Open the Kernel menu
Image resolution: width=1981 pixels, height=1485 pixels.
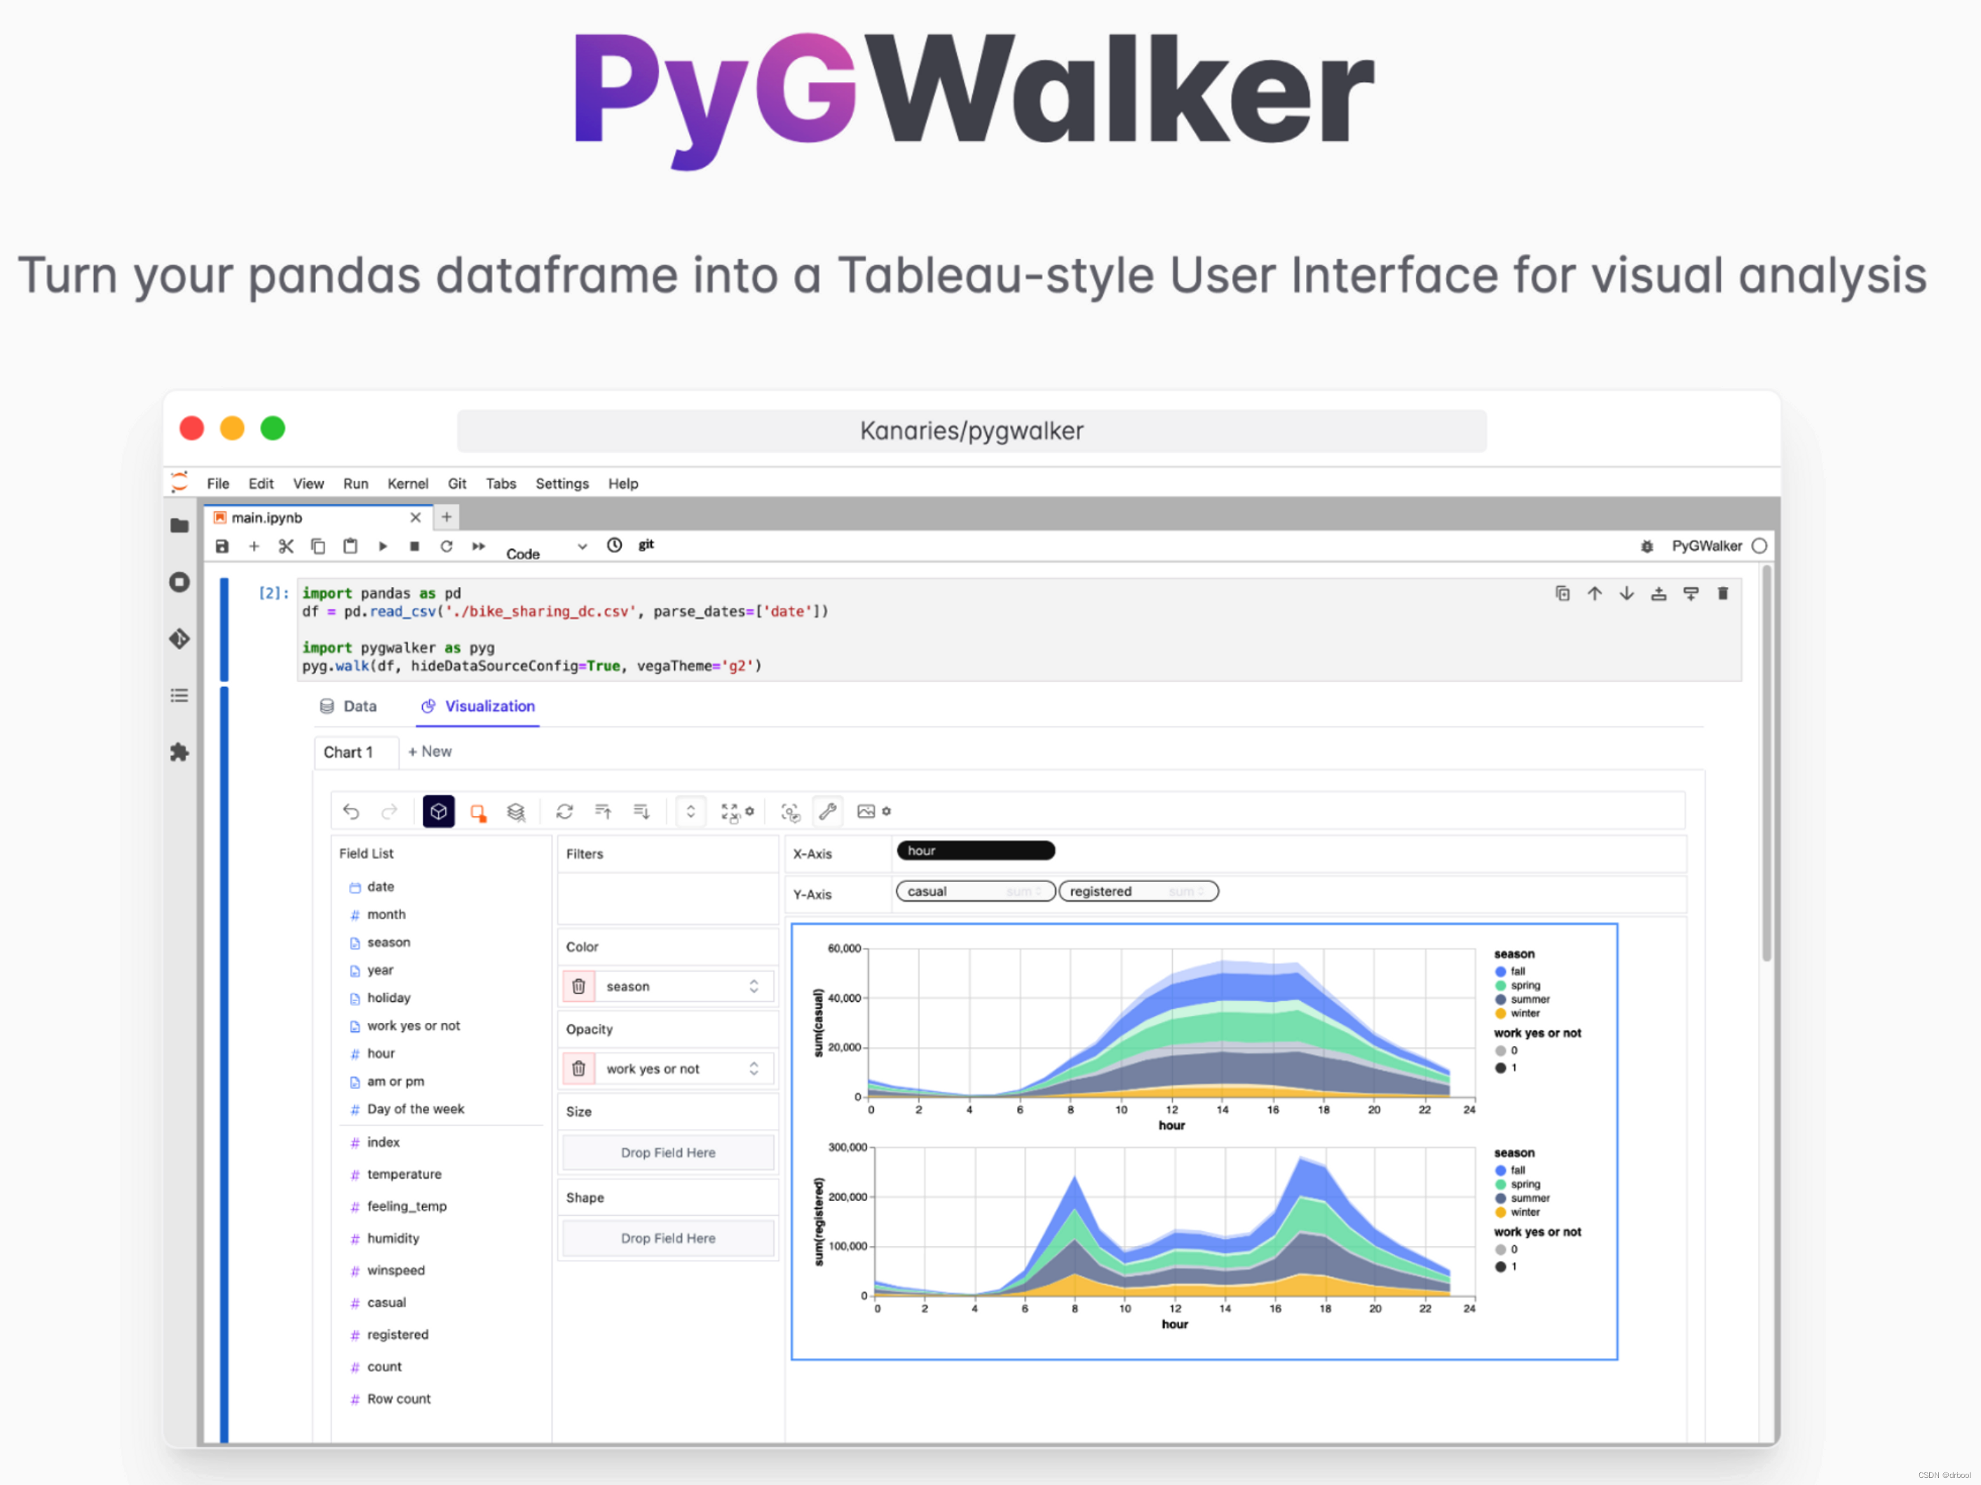click(407, 484)
